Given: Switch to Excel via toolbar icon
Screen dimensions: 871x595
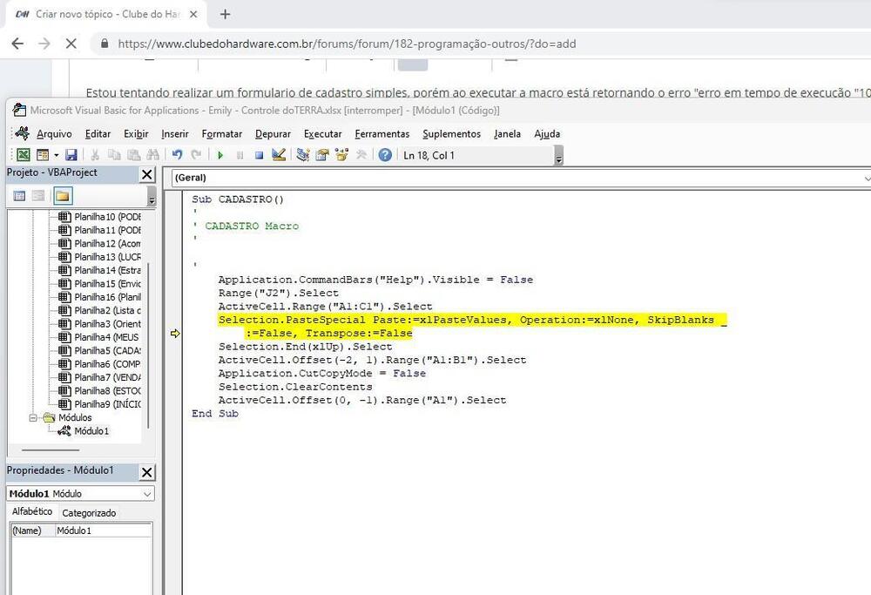Looking at the screenshot, I should click(24, 155).
